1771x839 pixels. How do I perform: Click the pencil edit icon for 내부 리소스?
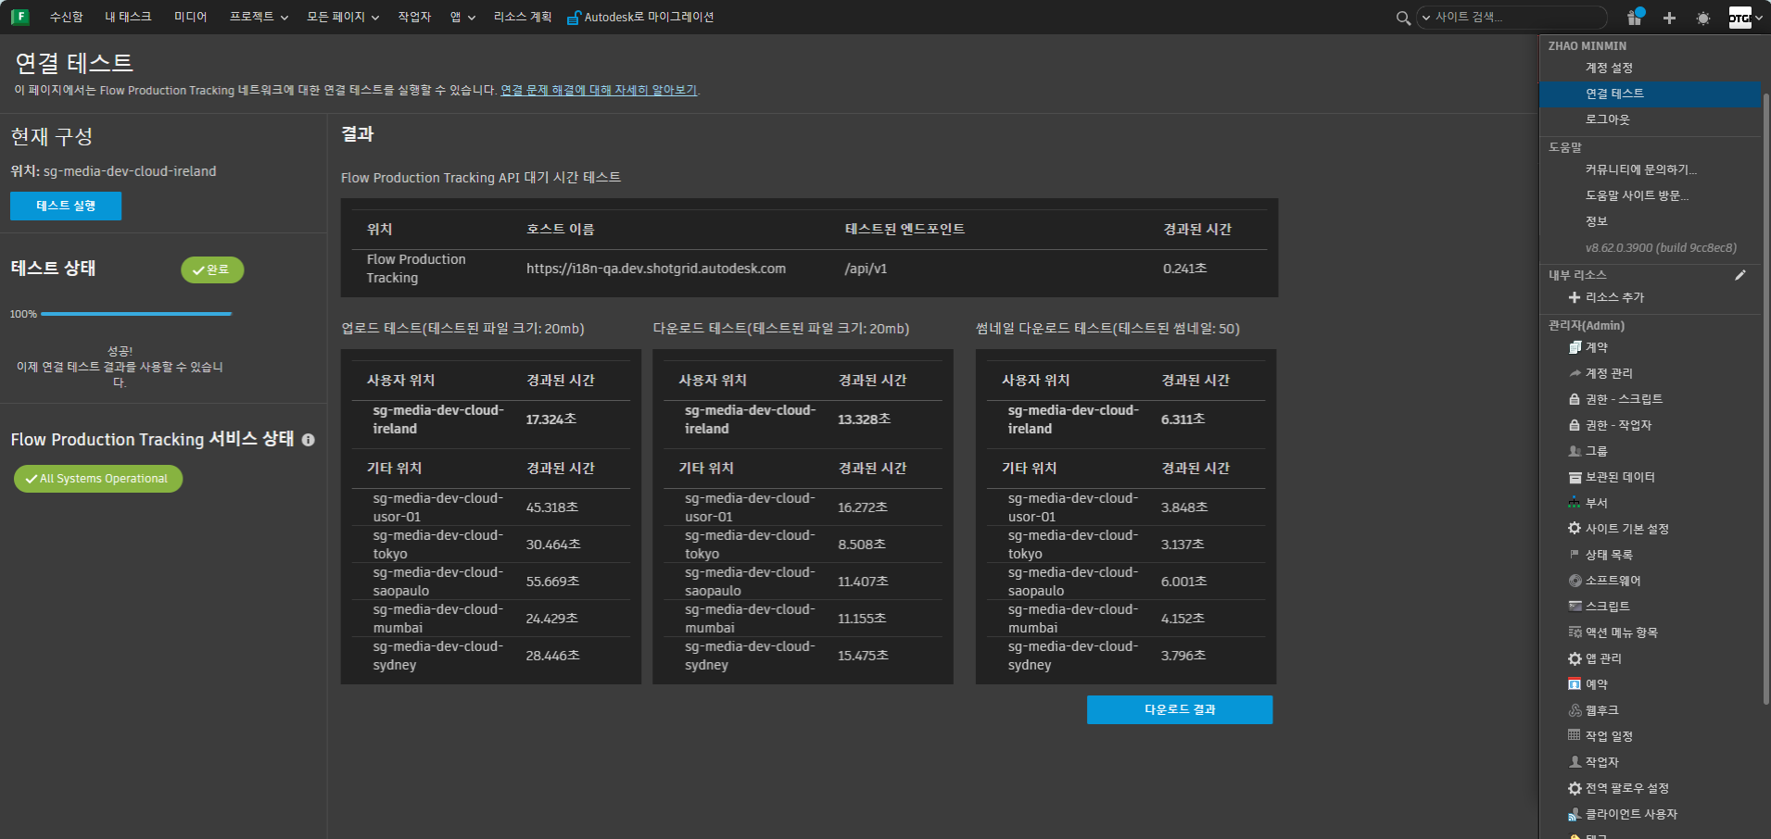[1740, 275]
